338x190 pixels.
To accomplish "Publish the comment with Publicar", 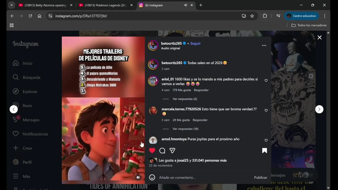I will 261,178.
